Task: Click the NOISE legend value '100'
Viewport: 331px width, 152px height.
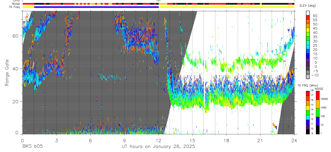Action: pos(322,116)
